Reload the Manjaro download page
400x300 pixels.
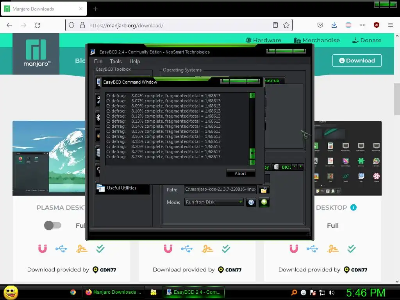point(37,25)
